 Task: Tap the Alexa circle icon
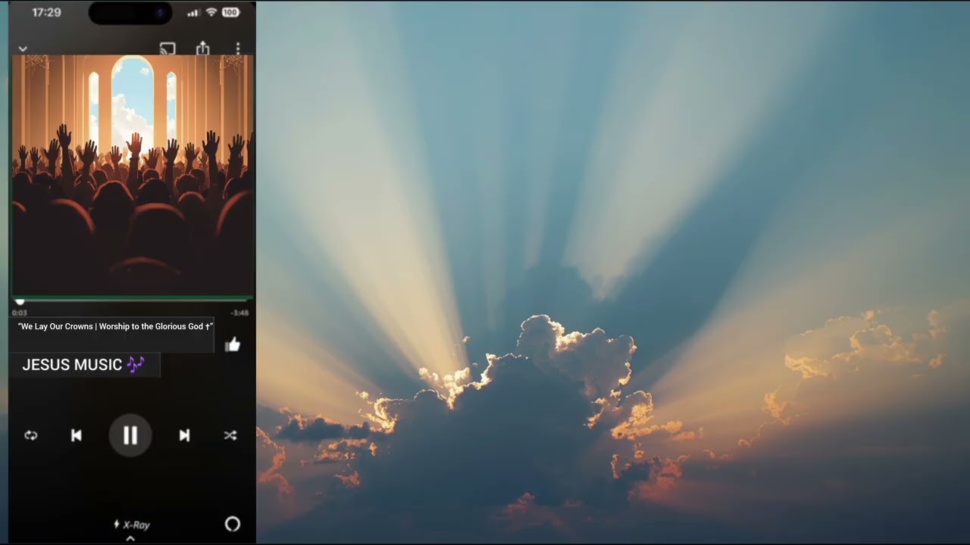coord(233,524)
